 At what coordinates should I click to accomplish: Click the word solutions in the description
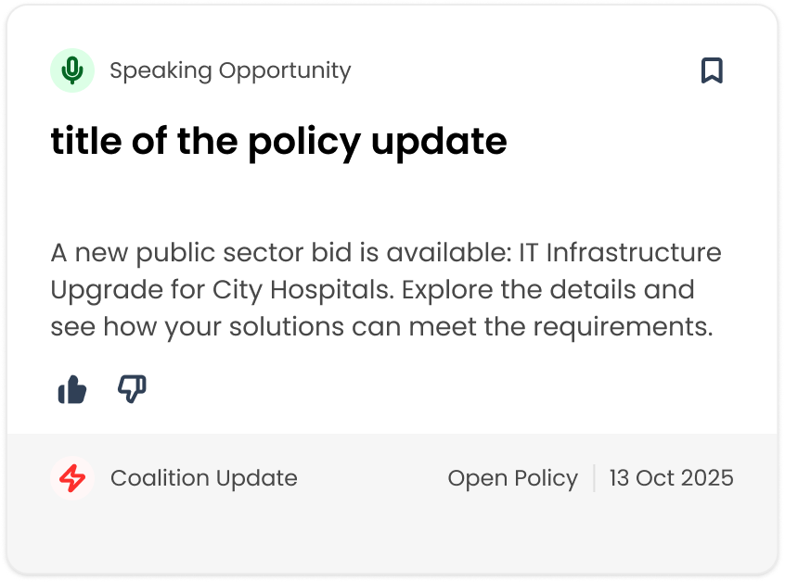point(287,327)
